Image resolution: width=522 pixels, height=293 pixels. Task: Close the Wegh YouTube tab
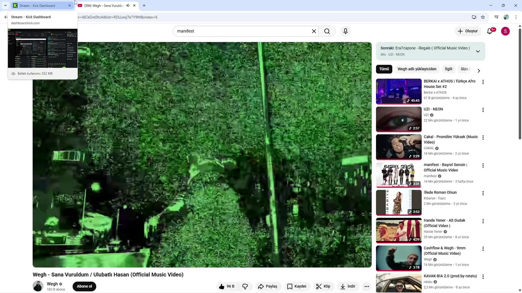134,6
